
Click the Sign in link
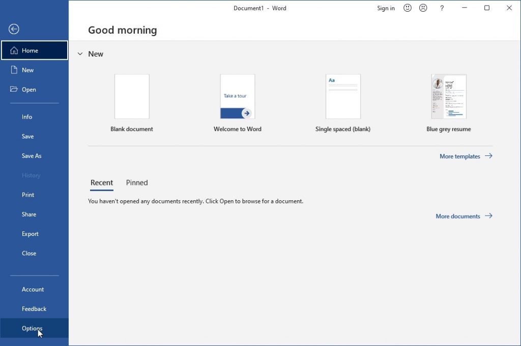pos(386,8)
